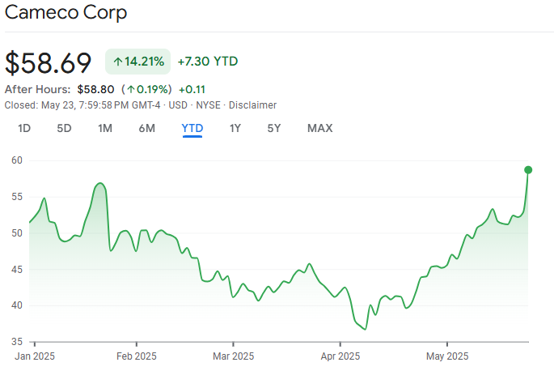Click the May 2025 axis label

click(447, 356)
